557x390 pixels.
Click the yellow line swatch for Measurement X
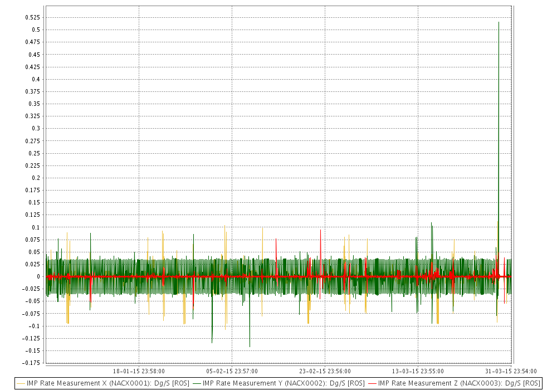pyautogui.click(x=21, y=384)
